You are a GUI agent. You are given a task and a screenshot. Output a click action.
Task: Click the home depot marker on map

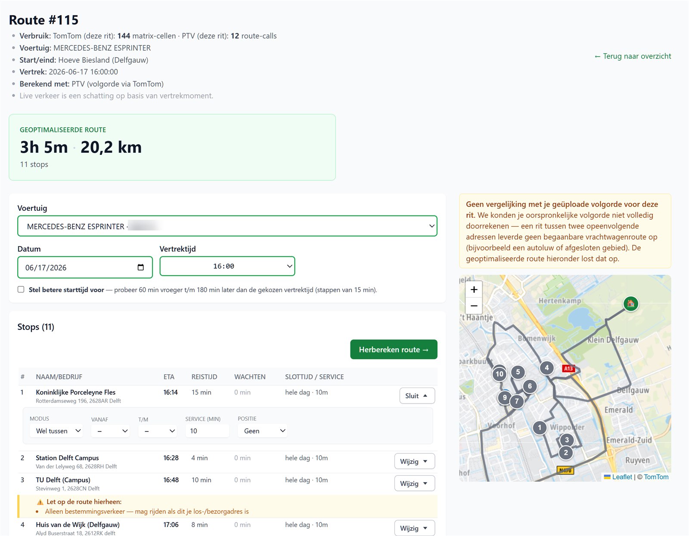pos(631,304)
